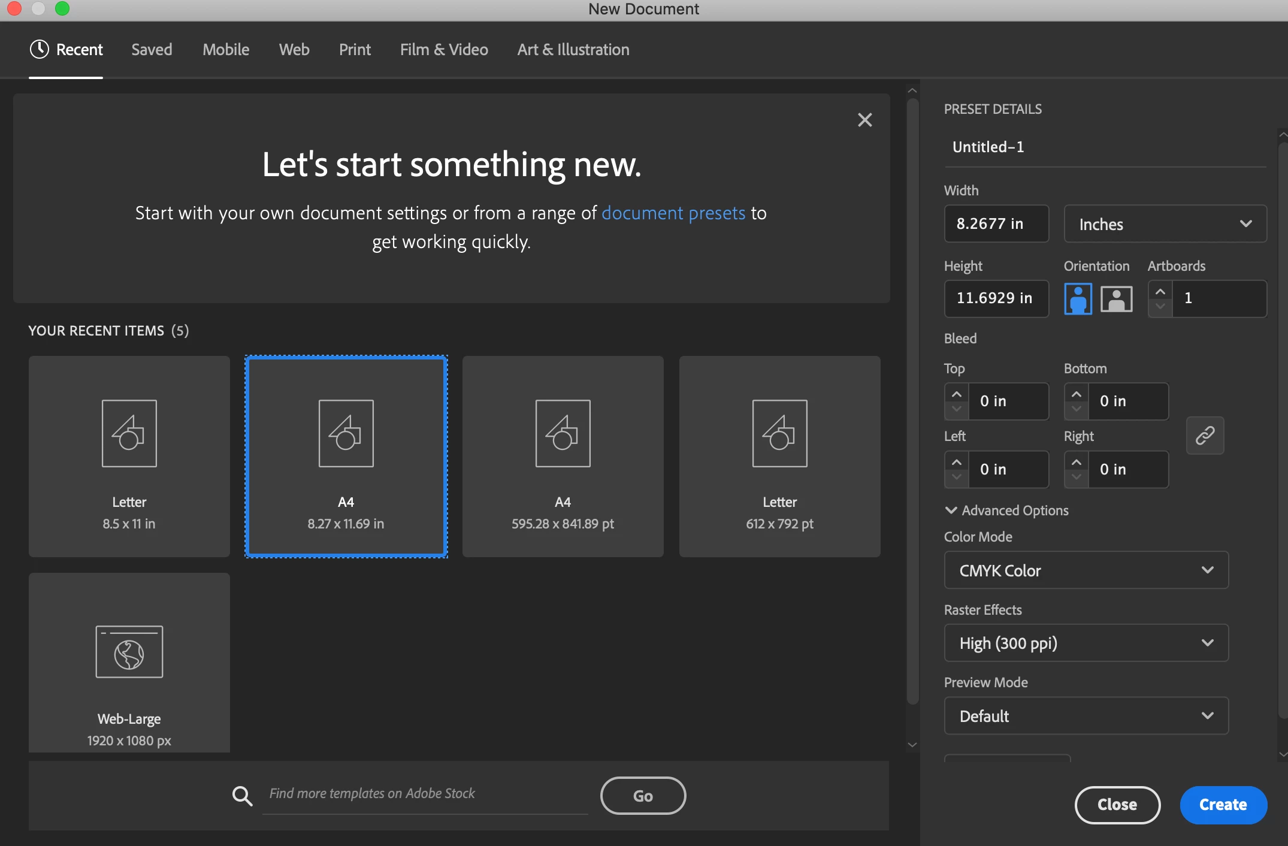Toggle the bleed link chain icon
1288x846 pixels.
[1205, 435]
